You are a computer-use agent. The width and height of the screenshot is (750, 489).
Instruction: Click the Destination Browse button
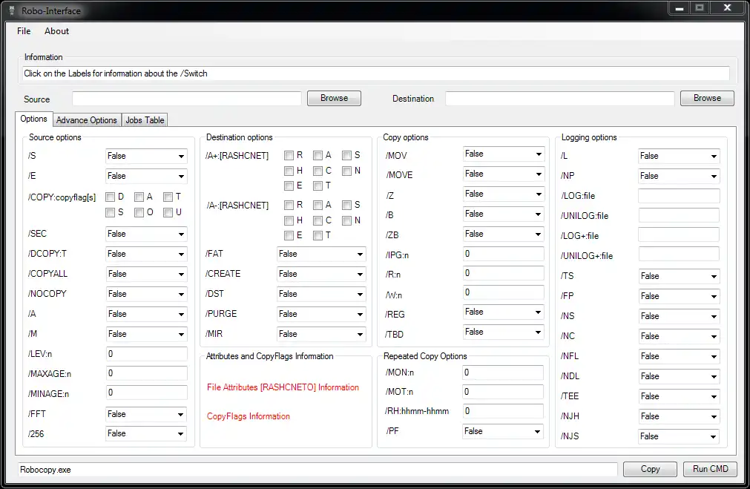tap(707, 98)
